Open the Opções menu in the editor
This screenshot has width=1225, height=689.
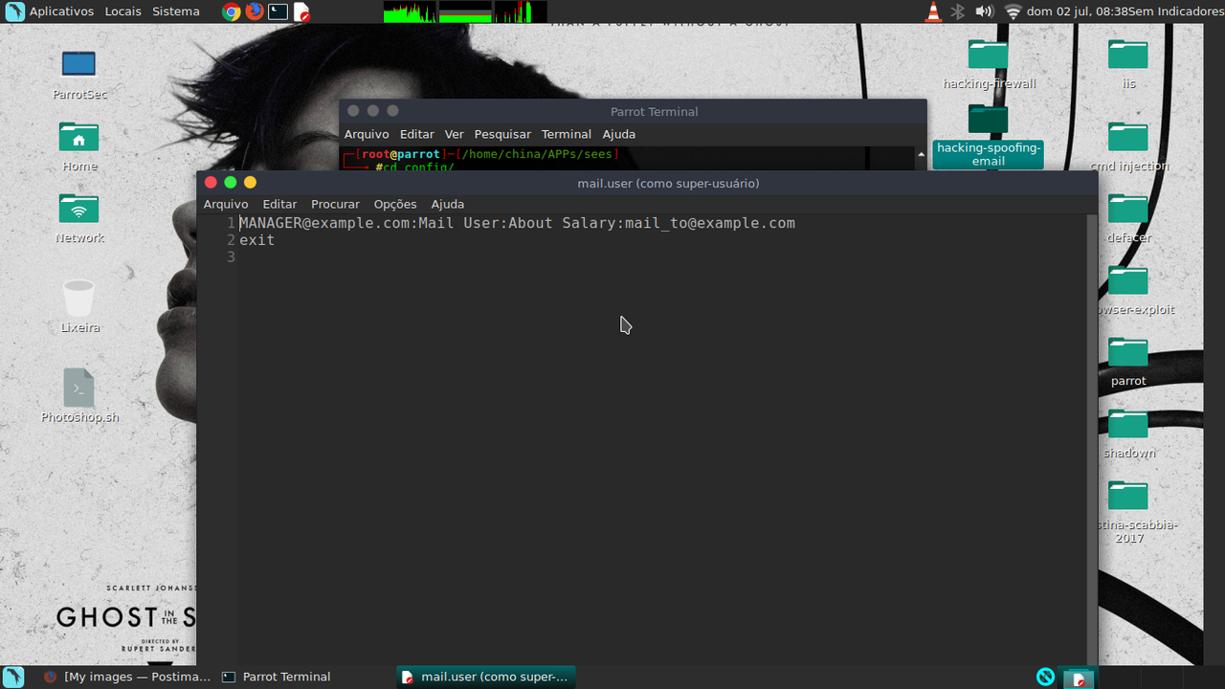[395, 204]
